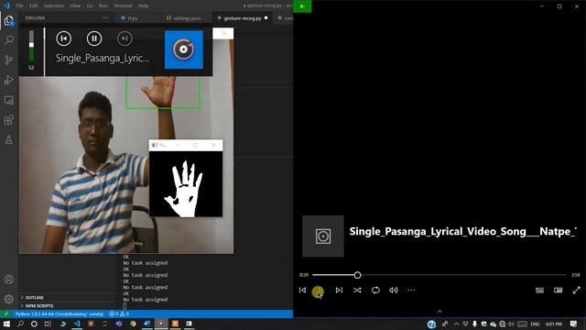Image resolution: width=586 pixels, height=330 pixels.
Task: Close the small threshold hand window
Action: pos(213,145)
